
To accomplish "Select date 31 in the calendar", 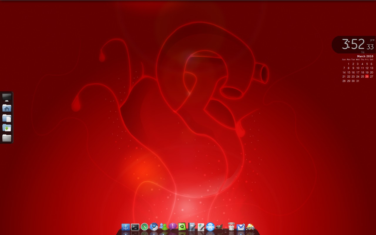I will pos(358,81).
